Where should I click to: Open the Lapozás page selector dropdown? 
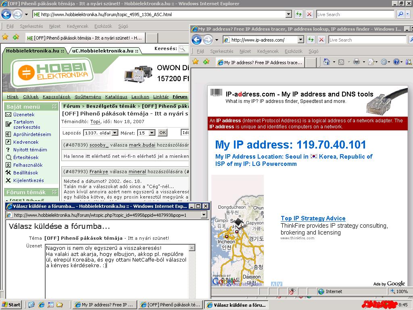coord(115,133)
